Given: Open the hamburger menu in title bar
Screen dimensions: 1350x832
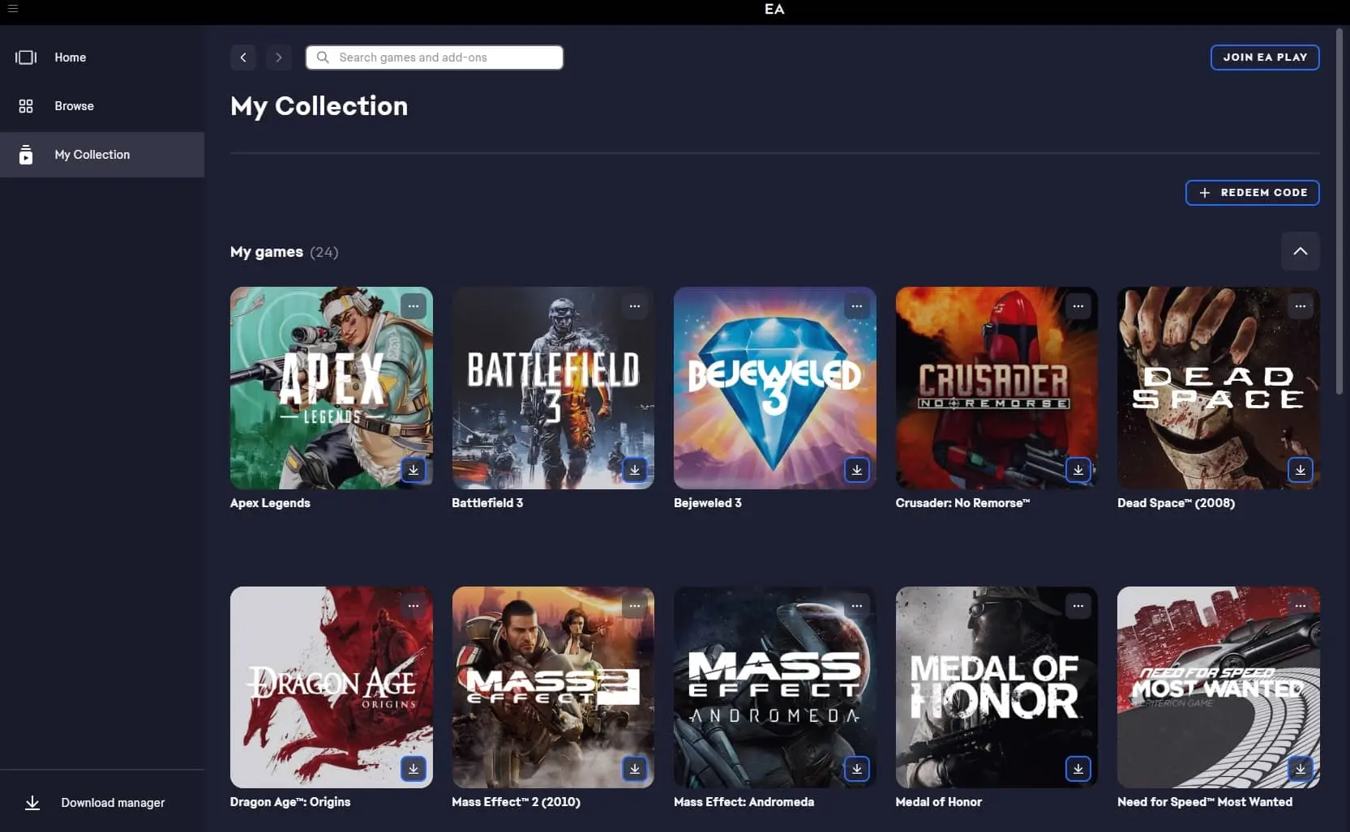Looking at the screenshot, I should tap(12, 9).
